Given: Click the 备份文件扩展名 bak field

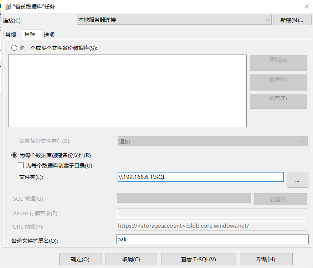Looking at the screenshot, I should [212, 239].
